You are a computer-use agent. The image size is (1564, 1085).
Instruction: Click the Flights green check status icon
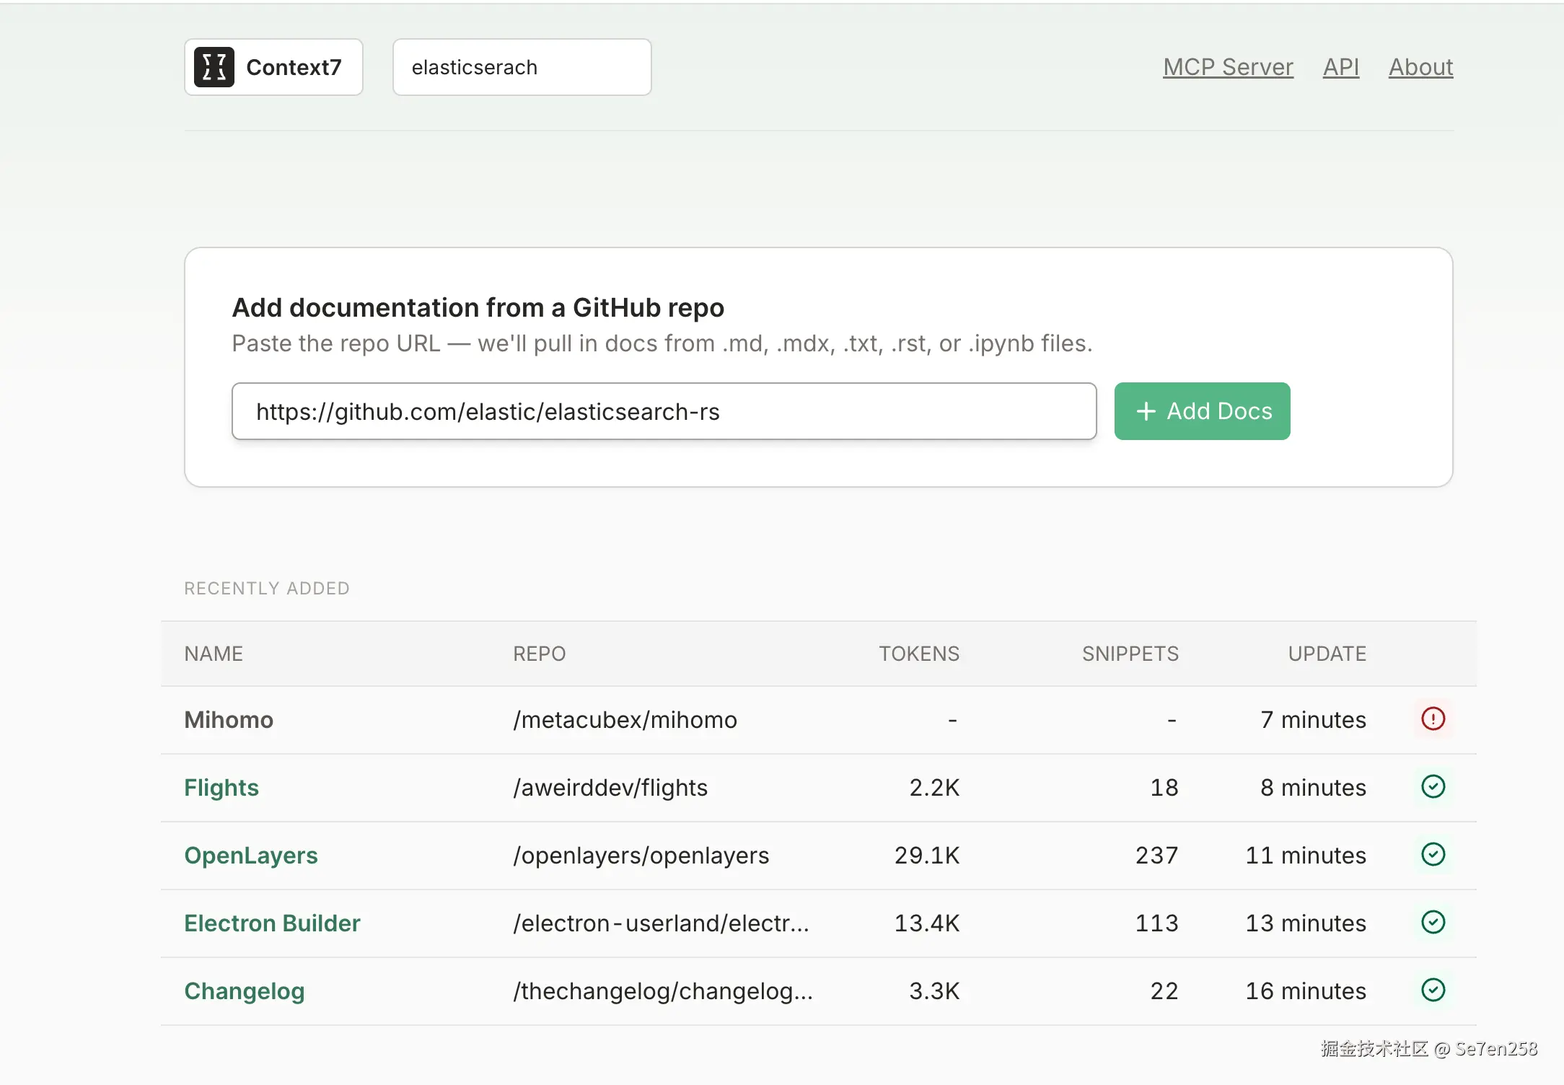point(1433,786)
